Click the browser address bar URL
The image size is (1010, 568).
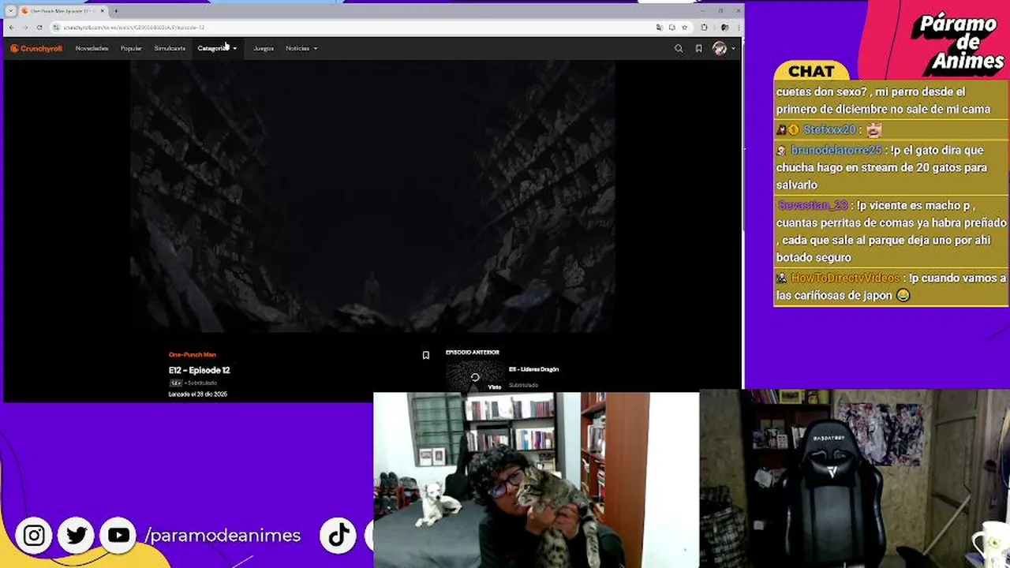coord(134,27)
